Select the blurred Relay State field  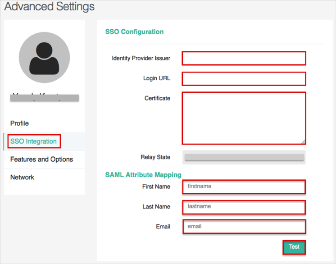244,157
